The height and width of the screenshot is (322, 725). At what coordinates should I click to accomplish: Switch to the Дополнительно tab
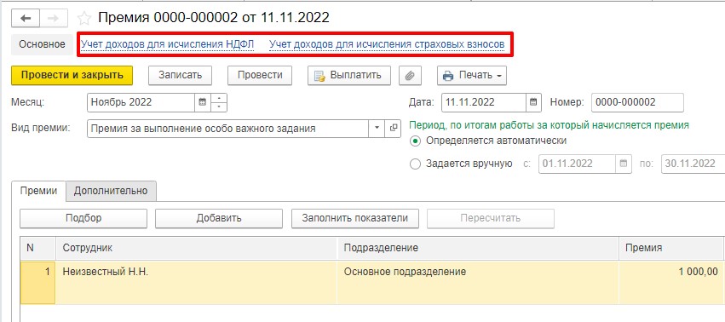click(x=111, y=191)
